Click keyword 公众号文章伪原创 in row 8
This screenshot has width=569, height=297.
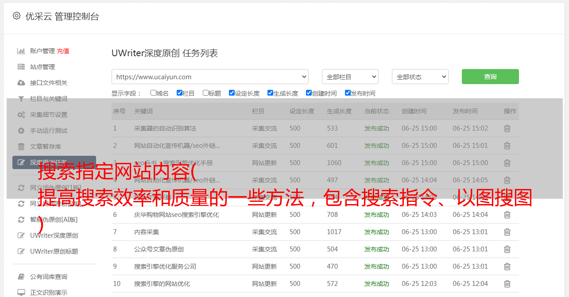pos(159,249)
